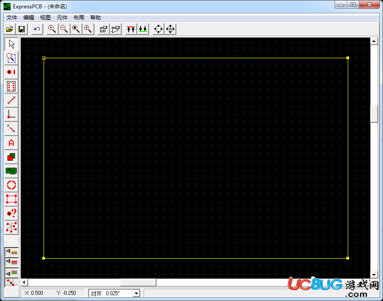Move component to top layer icon

pos(131,29)
